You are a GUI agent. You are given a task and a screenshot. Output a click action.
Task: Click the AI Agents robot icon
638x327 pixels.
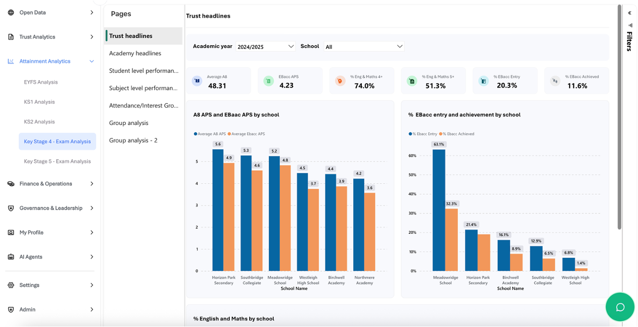pyautogui.click(x=11, y=257)
